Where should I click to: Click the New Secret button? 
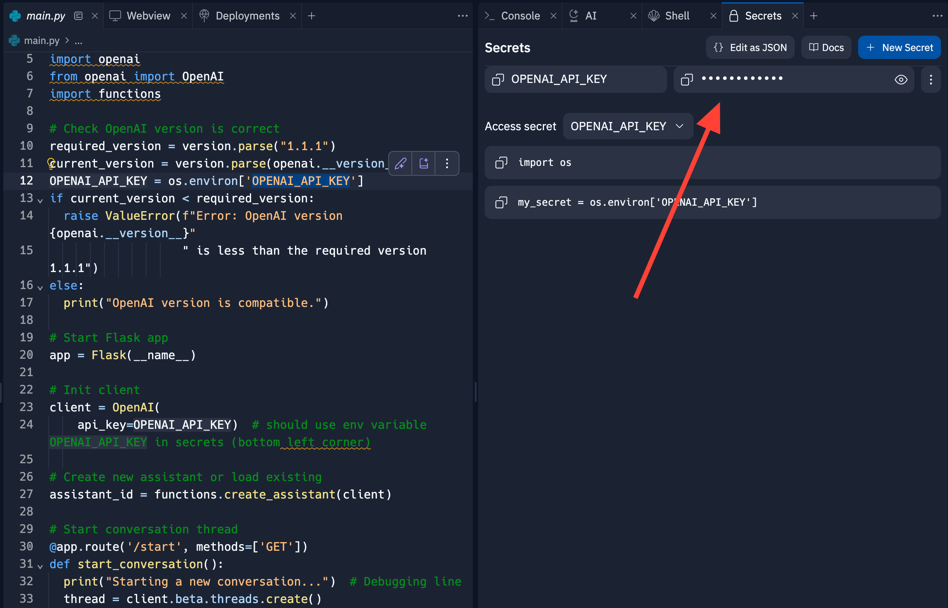tap(899, 48)
